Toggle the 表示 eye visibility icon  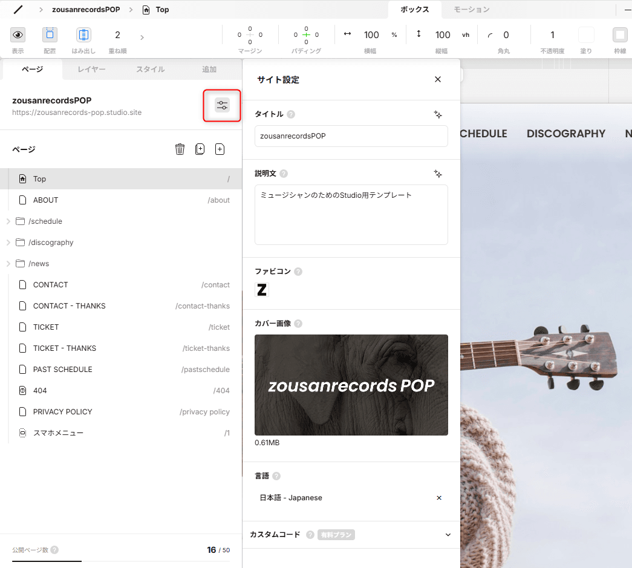pyautogui.click(x=18, y=34)
